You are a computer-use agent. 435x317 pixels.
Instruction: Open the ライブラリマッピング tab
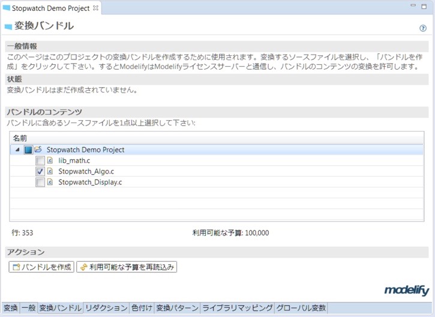tap(238, 308)
